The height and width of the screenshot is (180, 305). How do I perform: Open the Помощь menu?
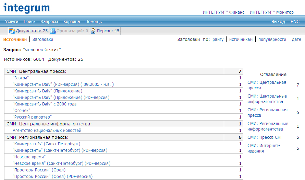(94, 21)
